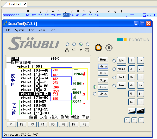
Task: Open the System menu
Action: tap(20, 30)
